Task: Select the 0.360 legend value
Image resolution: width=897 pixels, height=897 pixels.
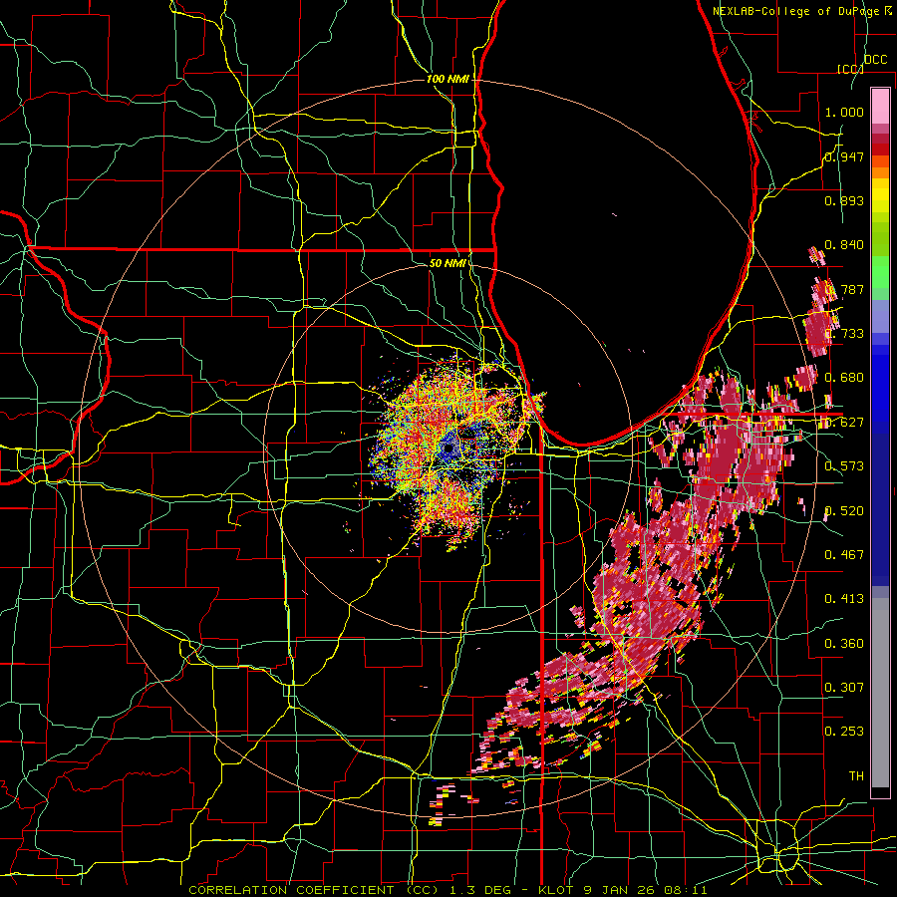Action: 844,644
